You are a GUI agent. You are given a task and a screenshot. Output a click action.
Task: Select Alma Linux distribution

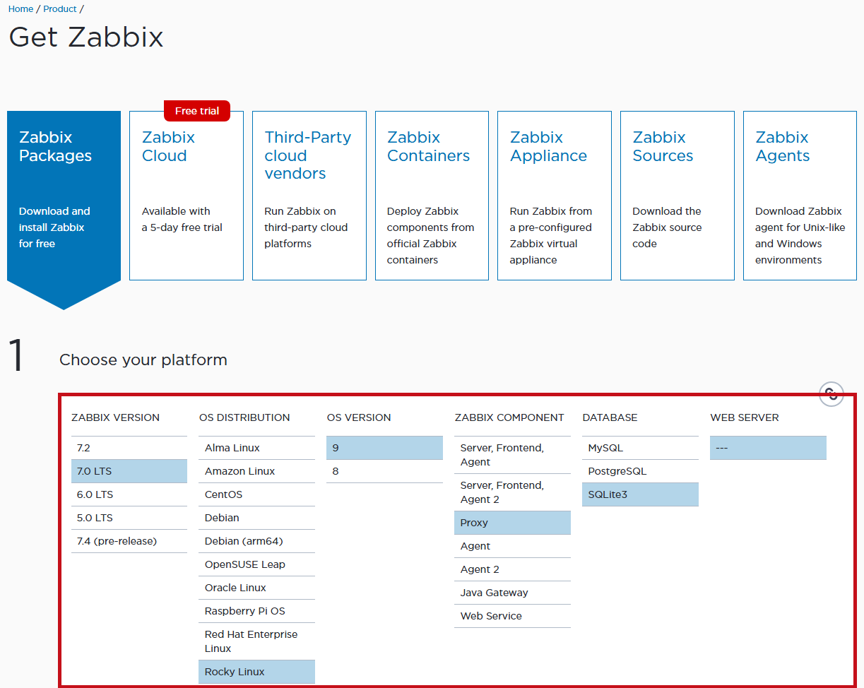pos(257,448)
